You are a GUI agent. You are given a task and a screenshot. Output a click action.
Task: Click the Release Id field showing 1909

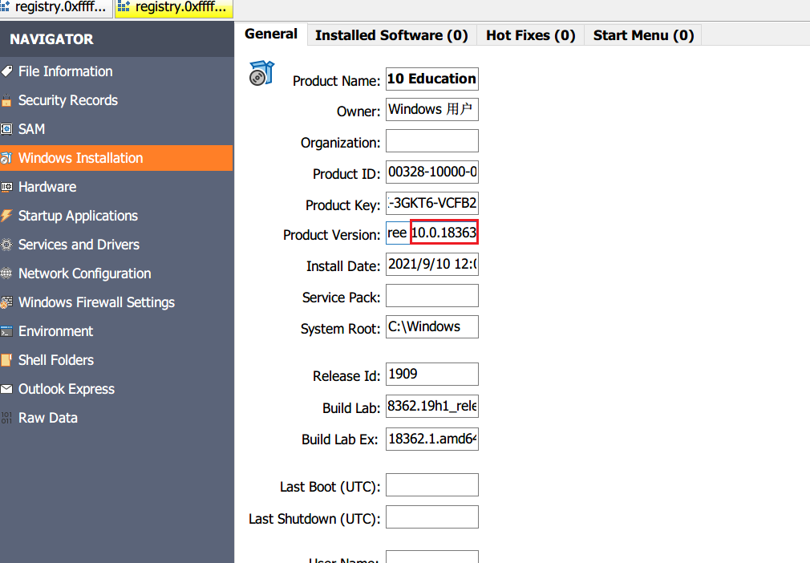[431, 375]
